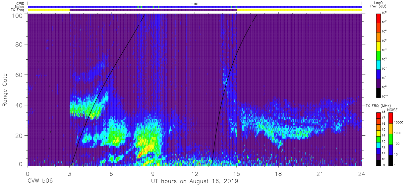Click the '60' tick on the Range Gate axis
The image size is (407, 188).
(x=19, y=75)
